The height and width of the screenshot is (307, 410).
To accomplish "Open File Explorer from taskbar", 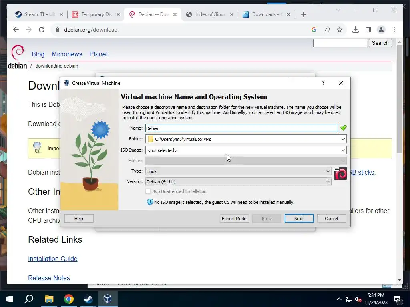I will tap(49, 299).
